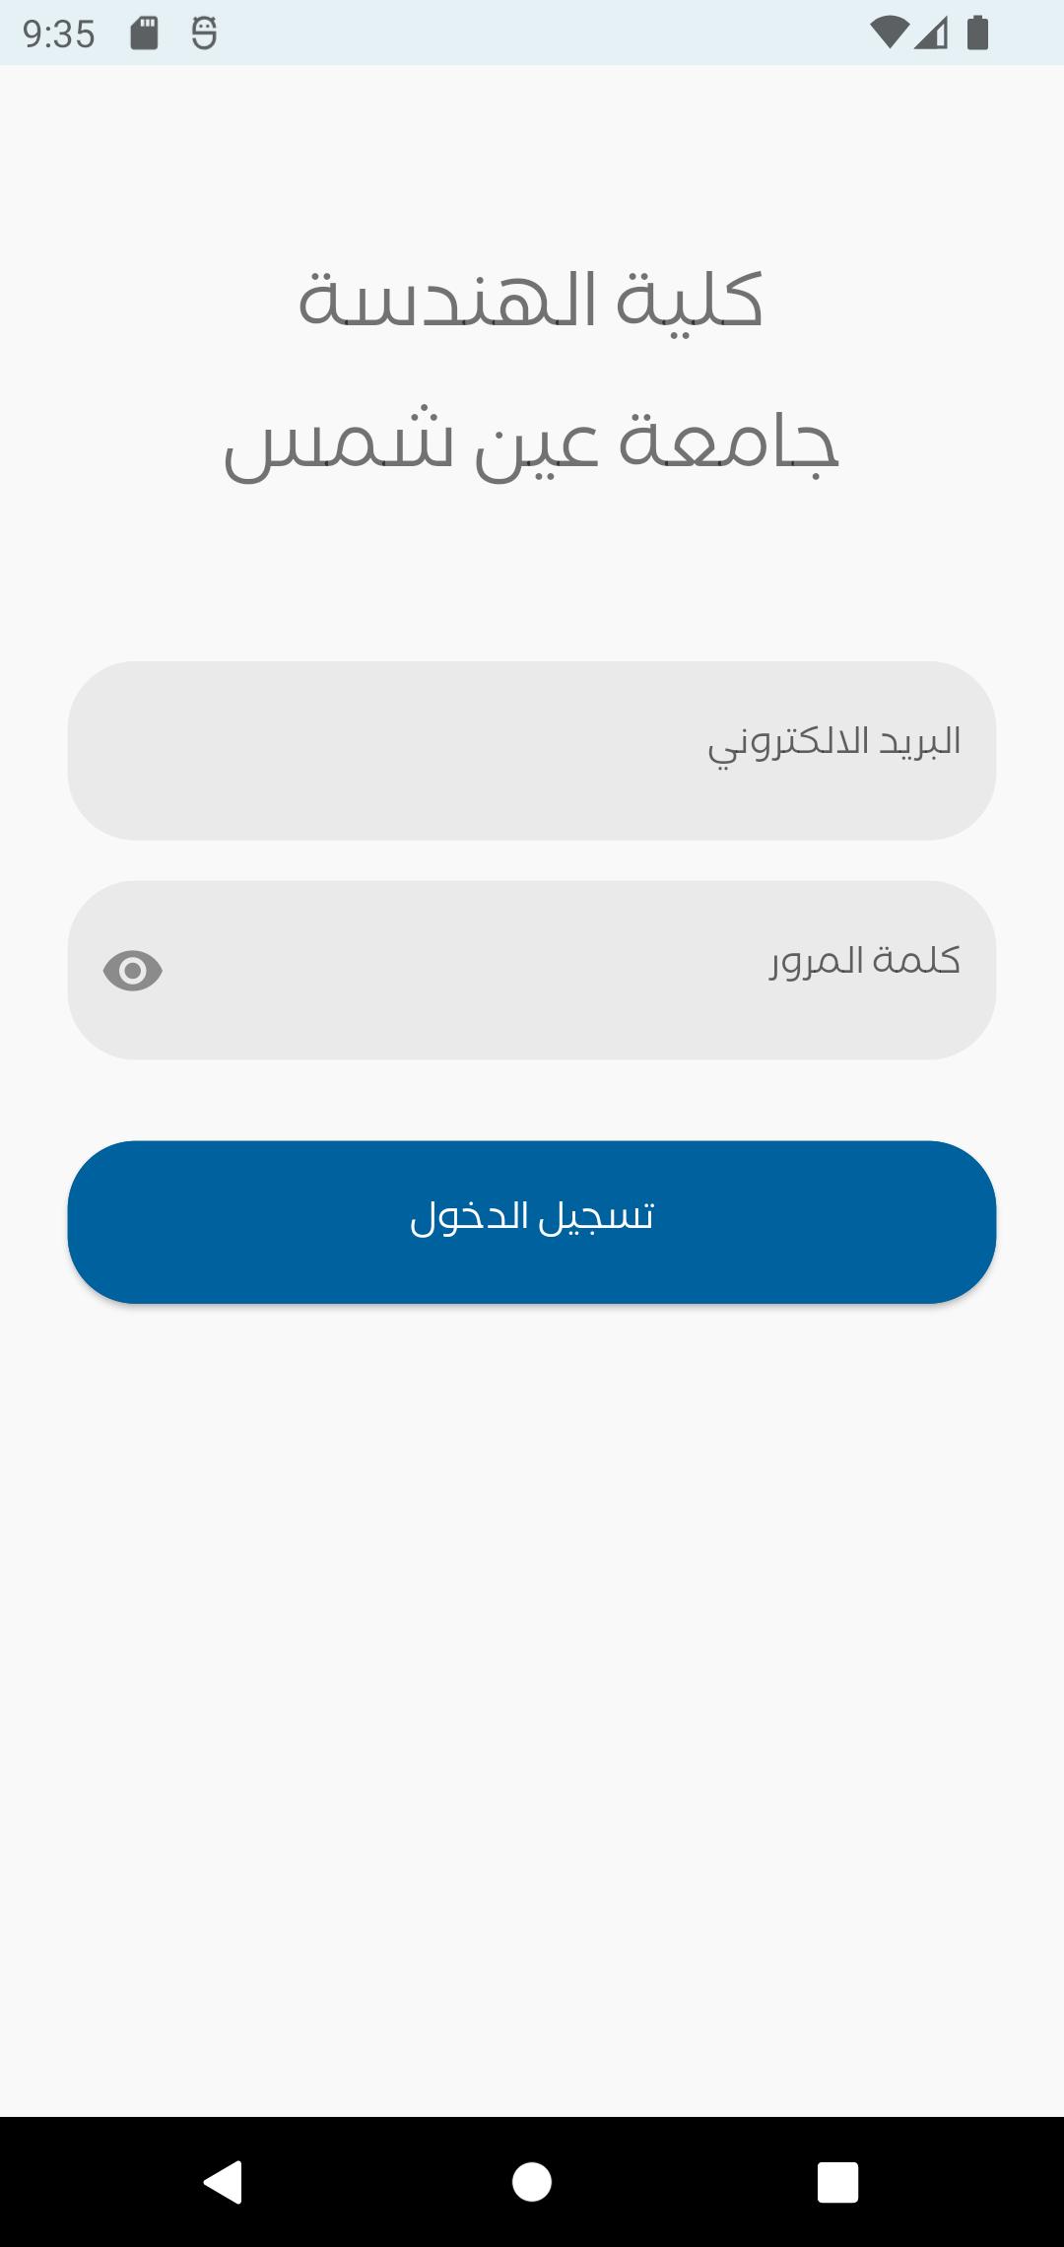Go back using the triangle navigation button
Screen dimensions: 1064x2247
tap(224, 2181)
